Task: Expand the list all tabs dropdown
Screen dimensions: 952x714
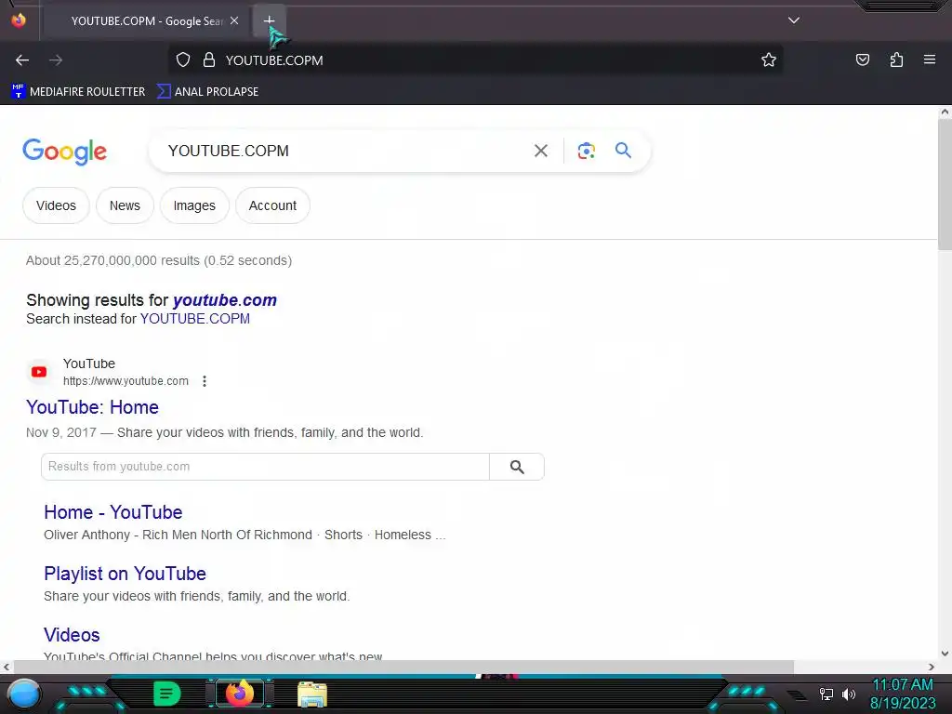Action: point(794,20)
